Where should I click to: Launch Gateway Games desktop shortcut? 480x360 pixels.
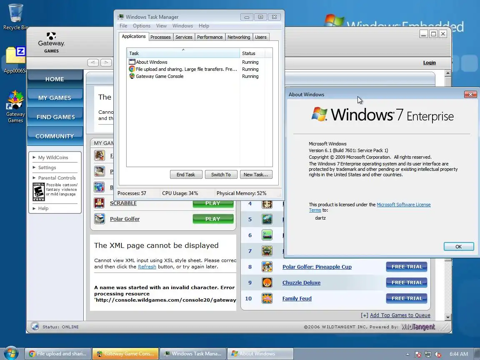coord(15,107)
